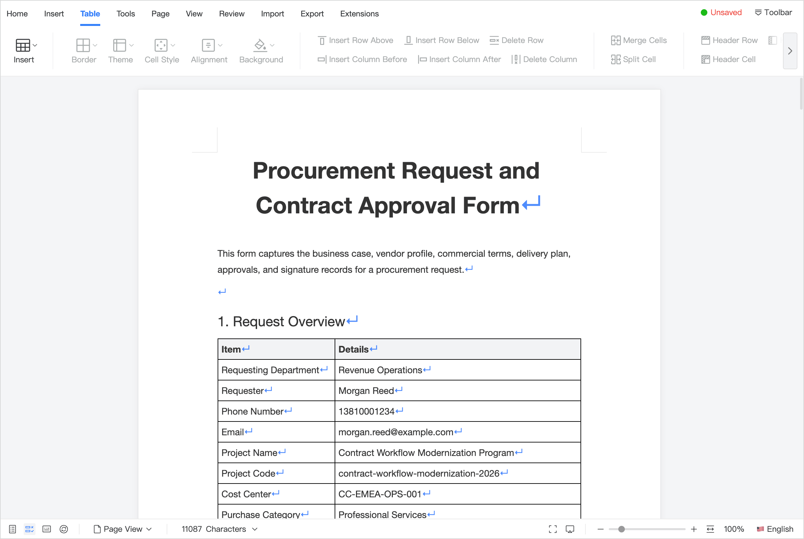Viewport: 804px width, 539px height.
Task: Open the Review tab
Action: (x=232, y=14)
